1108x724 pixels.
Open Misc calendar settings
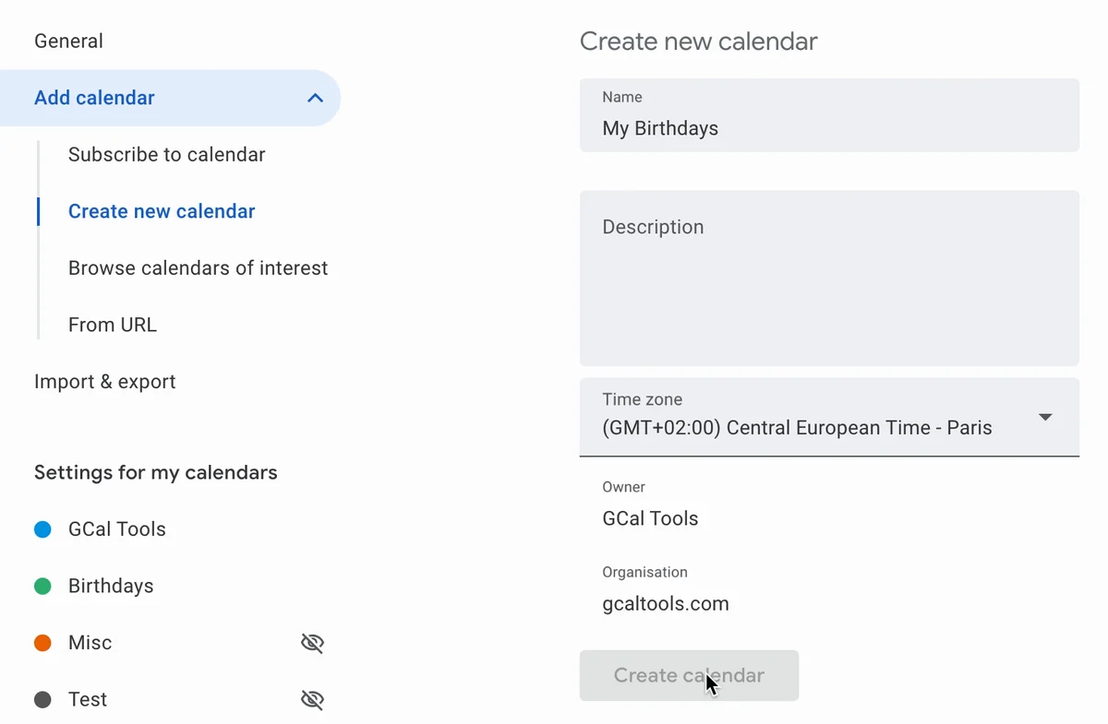click(90, 643)
